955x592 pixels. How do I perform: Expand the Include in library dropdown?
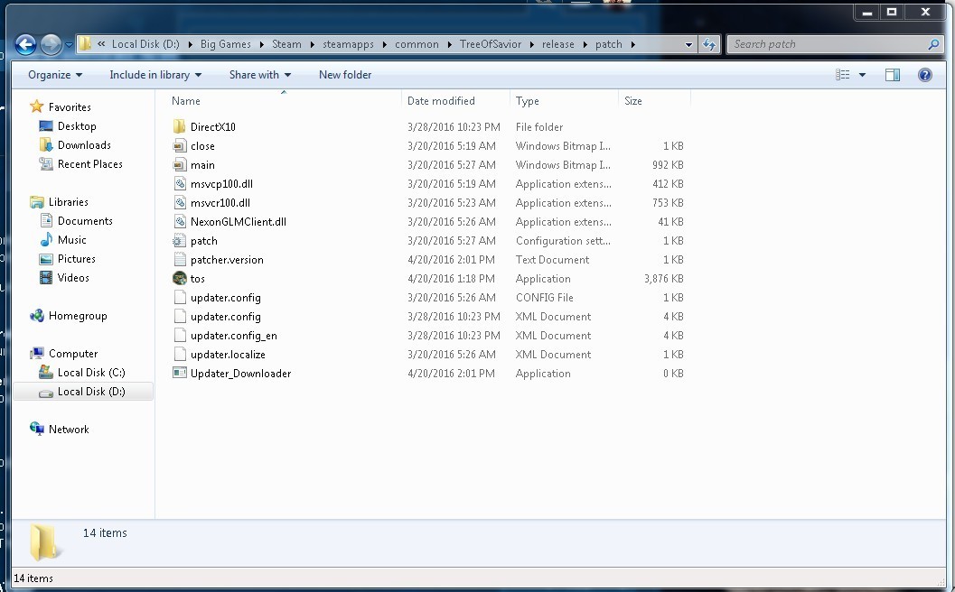(x=155, y=75)
